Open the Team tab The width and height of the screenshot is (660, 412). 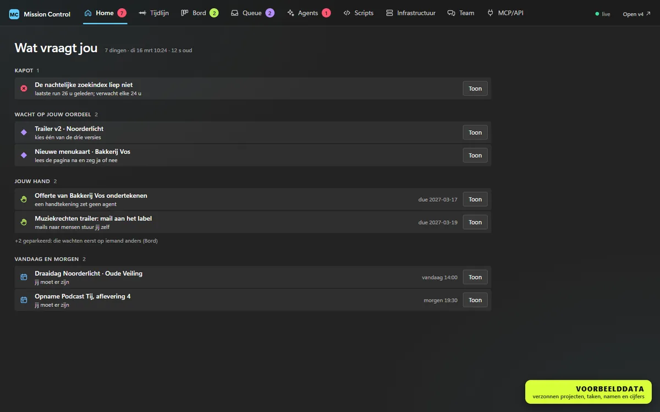pyautogui.click(x=461, y=13)
